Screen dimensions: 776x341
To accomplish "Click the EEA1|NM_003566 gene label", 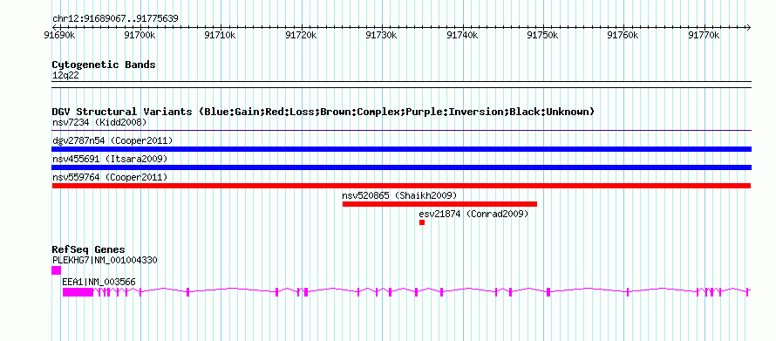I will tap(99, 282).
